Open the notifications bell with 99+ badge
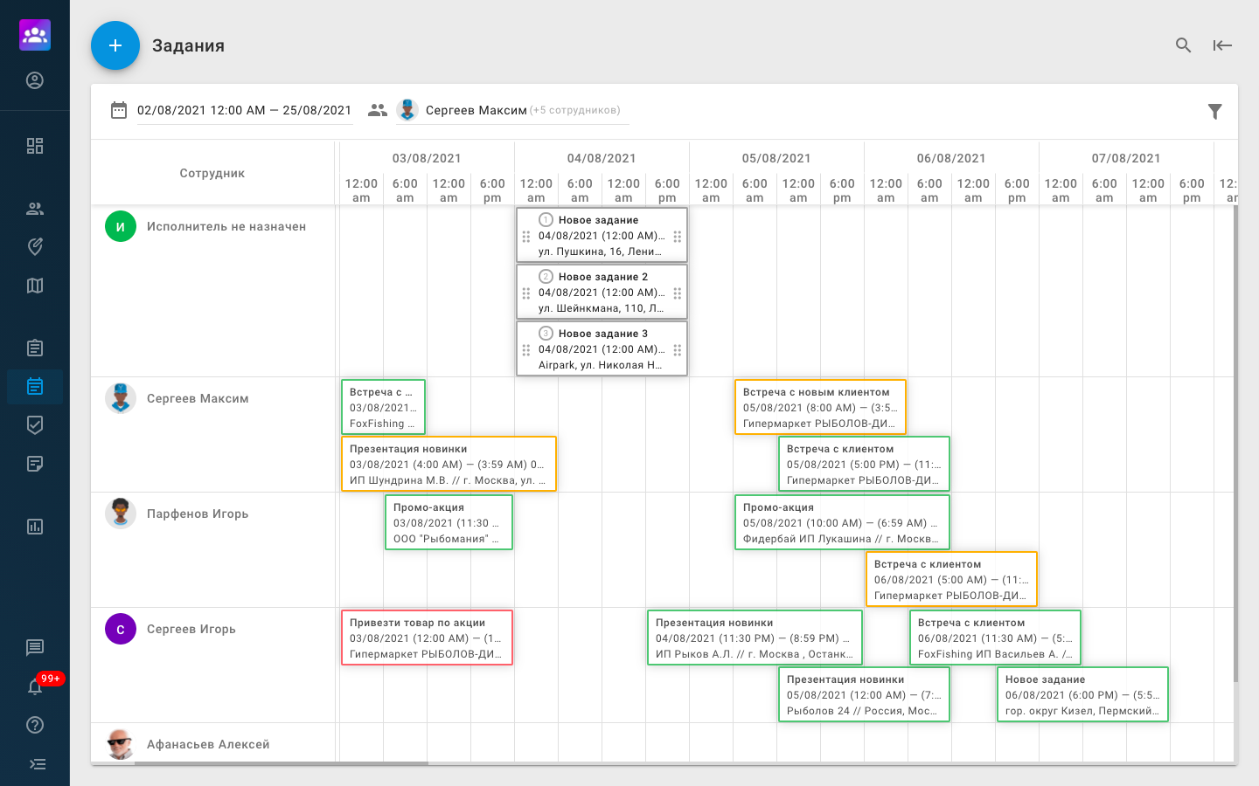Image resolution: width=1259 pixels, height=786 pixels. 35,687
